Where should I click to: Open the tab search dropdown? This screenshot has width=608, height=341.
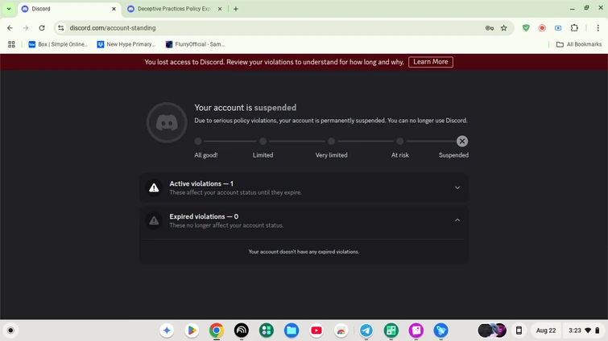pyautogui.click(x=9, y=9)
